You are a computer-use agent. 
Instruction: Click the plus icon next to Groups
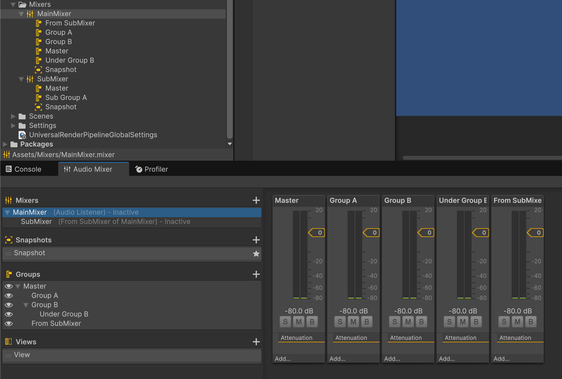[256, 274]
